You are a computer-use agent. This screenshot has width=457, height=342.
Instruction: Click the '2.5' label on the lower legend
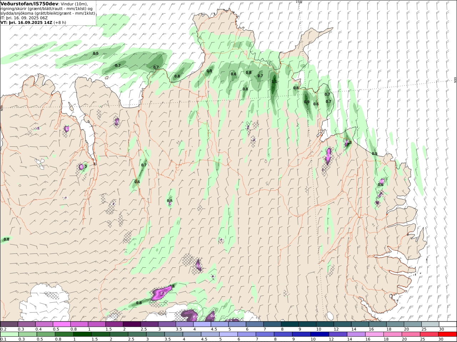131,340
